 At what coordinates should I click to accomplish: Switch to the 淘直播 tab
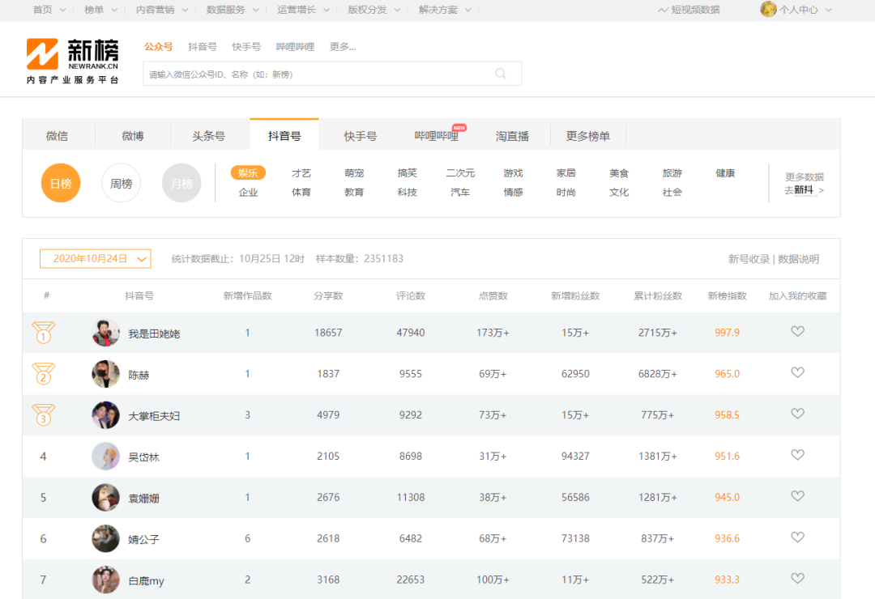point(512,135)
